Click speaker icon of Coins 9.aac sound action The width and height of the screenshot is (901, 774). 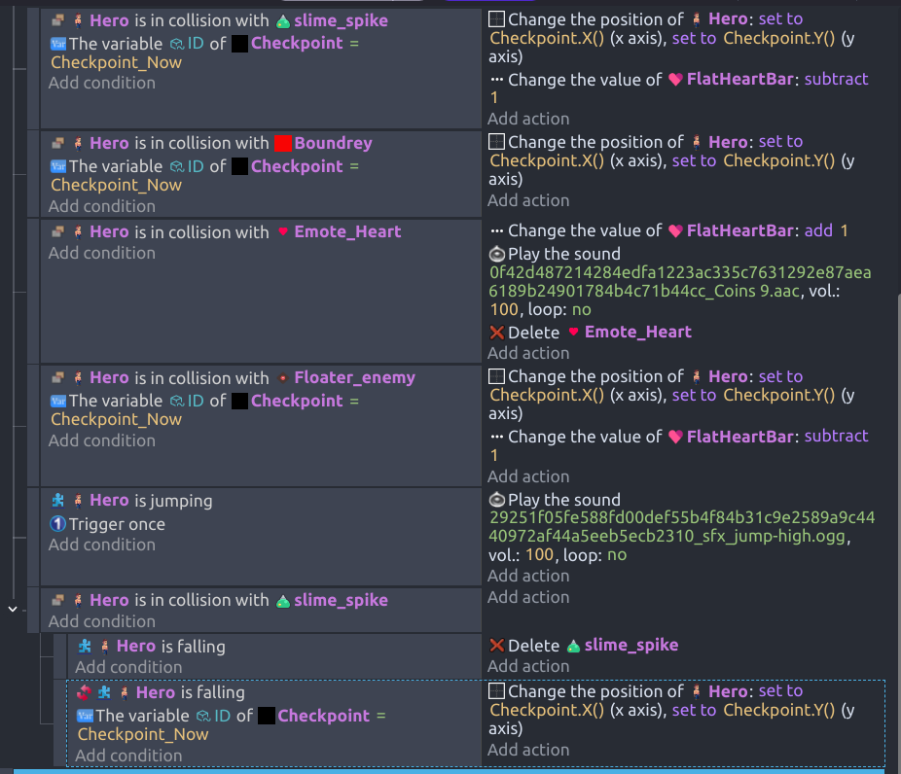[496, 254]
